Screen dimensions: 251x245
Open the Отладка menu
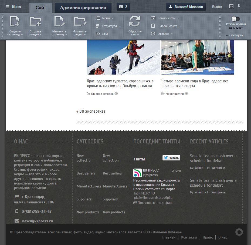click(162, 34)
